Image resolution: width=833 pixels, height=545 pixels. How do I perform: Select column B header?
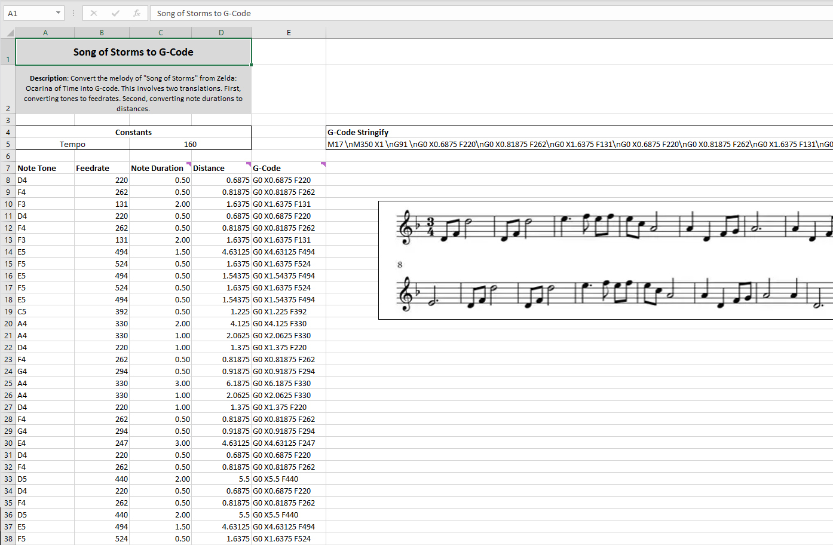coord(101,32)
